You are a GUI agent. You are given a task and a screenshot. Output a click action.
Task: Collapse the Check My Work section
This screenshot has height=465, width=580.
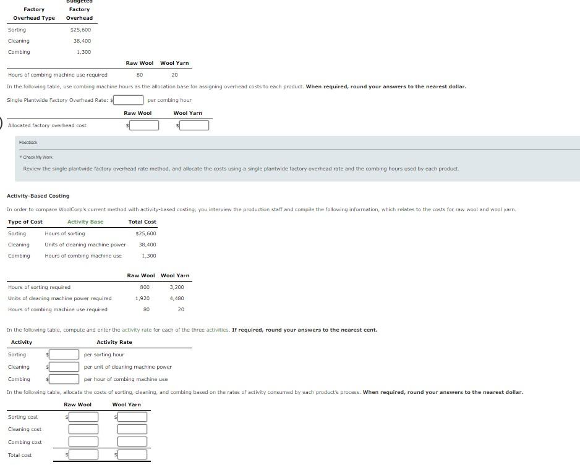(36, 157)
